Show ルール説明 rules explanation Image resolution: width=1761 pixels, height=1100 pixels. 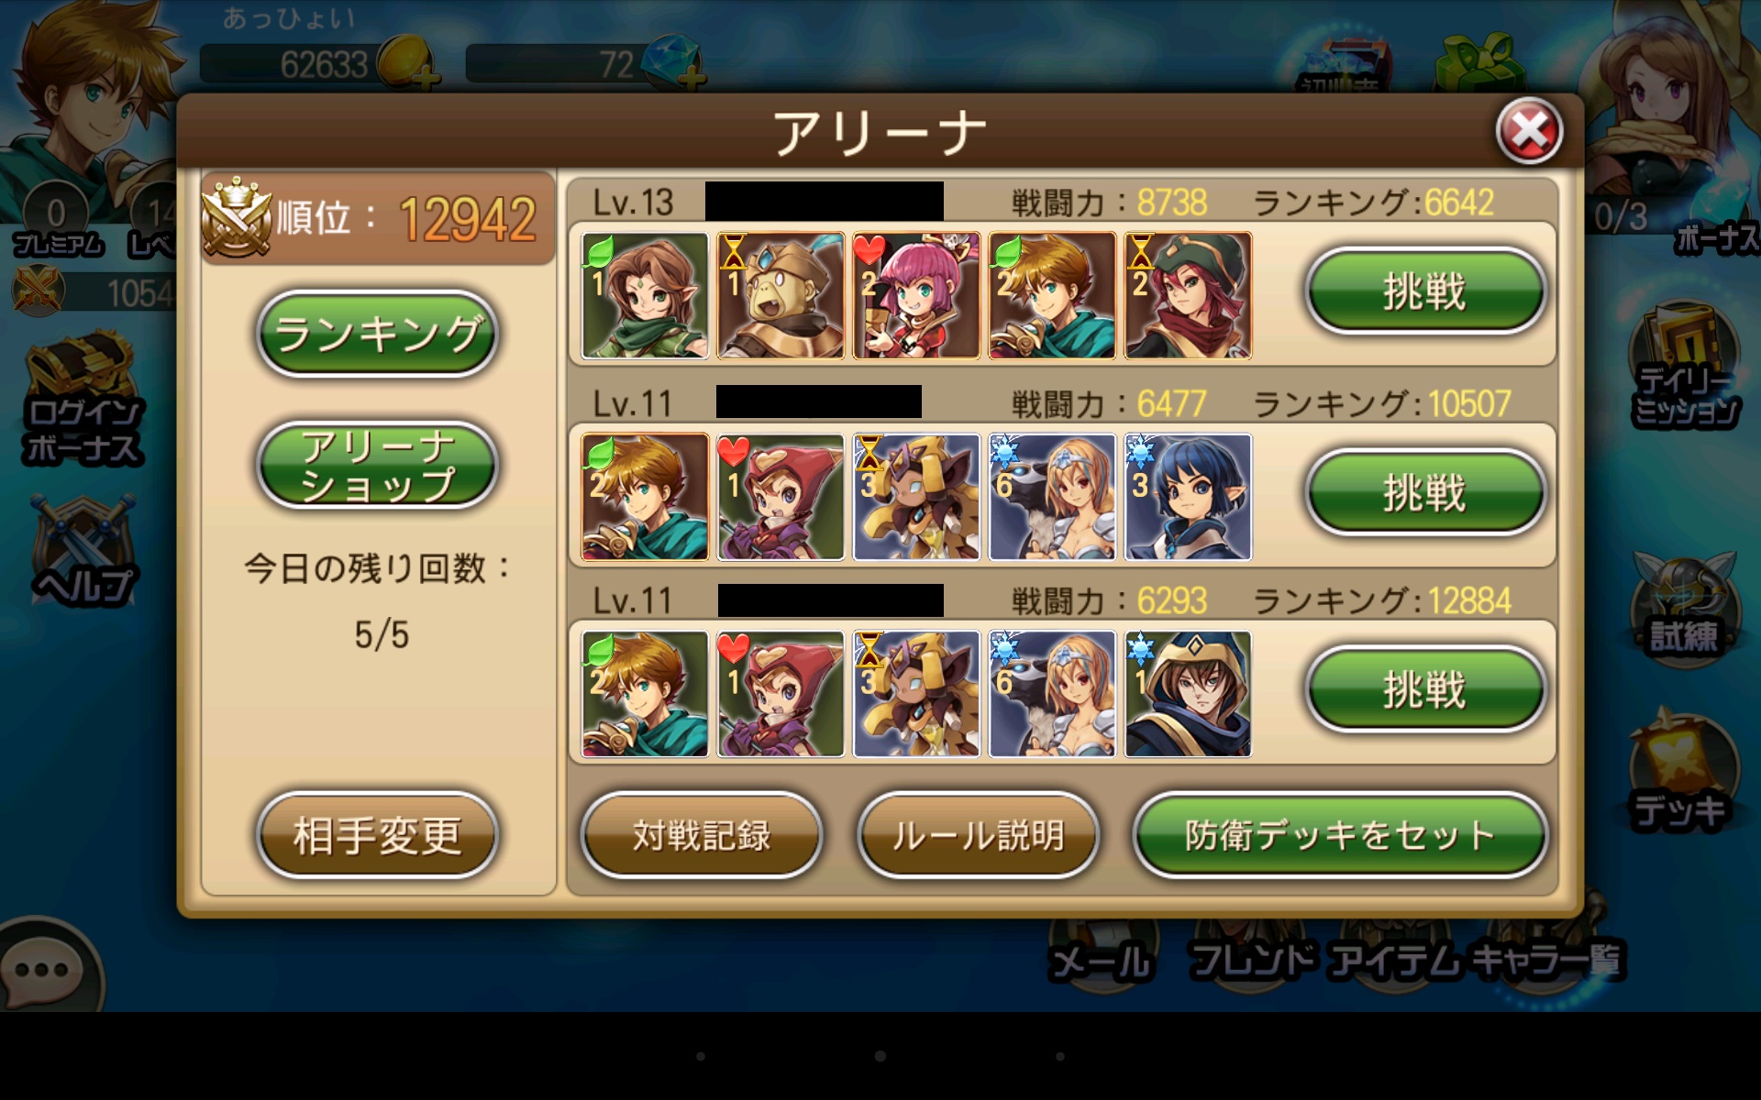tap(979, 835)
